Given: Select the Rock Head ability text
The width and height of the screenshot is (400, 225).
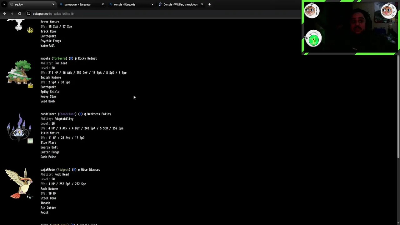Looking at the screenshot, I should pos(62,174).
